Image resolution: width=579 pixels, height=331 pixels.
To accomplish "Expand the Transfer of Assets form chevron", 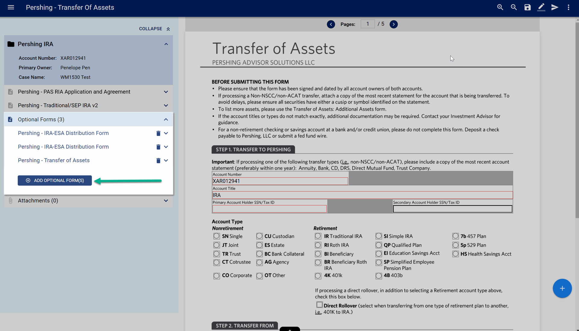I will (166, 160).
